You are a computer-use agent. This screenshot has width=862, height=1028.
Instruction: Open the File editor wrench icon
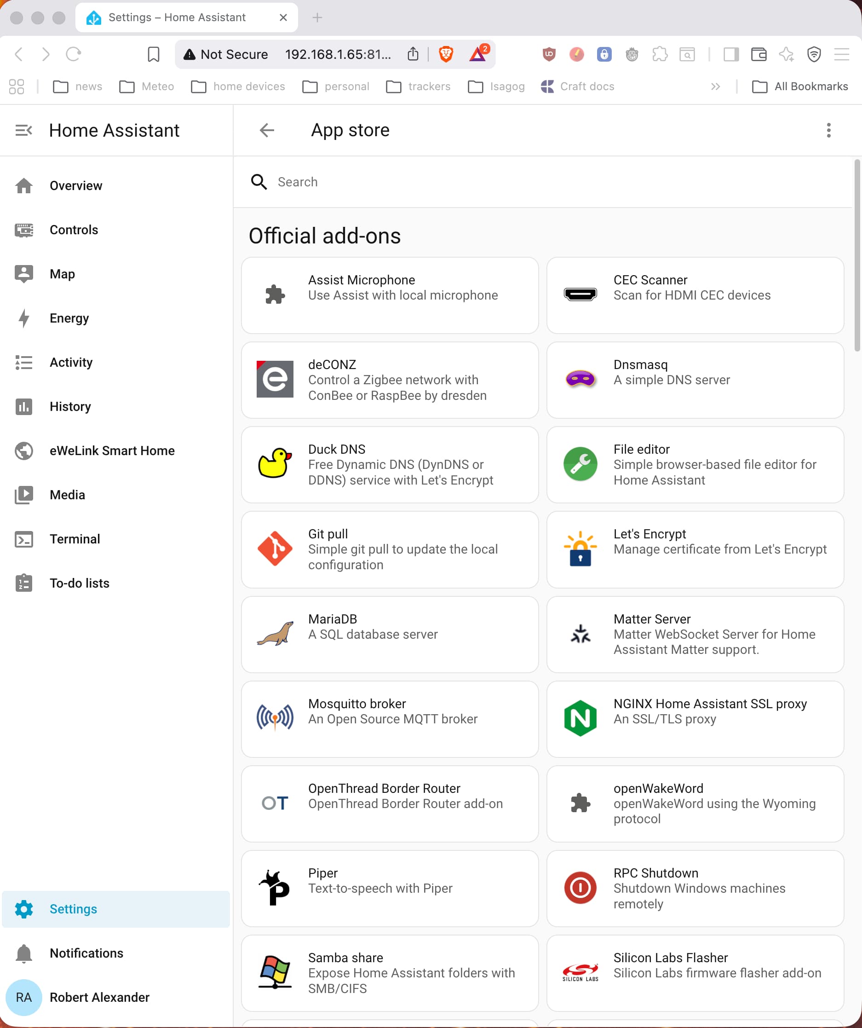click(580, 463)
